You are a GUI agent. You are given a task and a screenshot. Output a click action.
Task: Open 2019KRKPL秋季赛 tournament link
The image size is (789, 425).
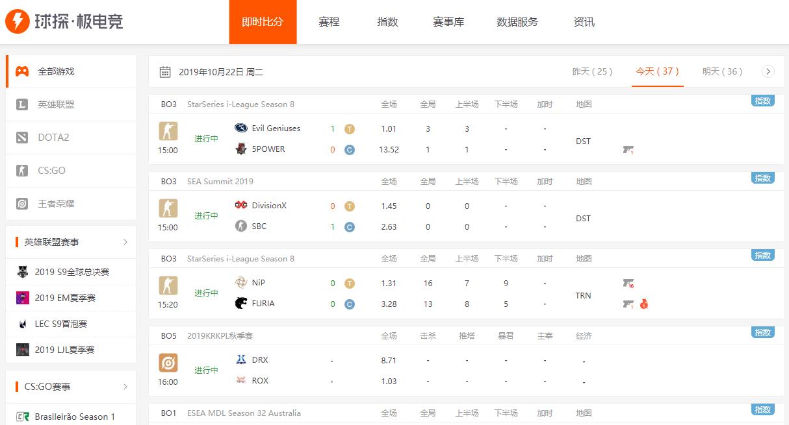tap(220, 336)
